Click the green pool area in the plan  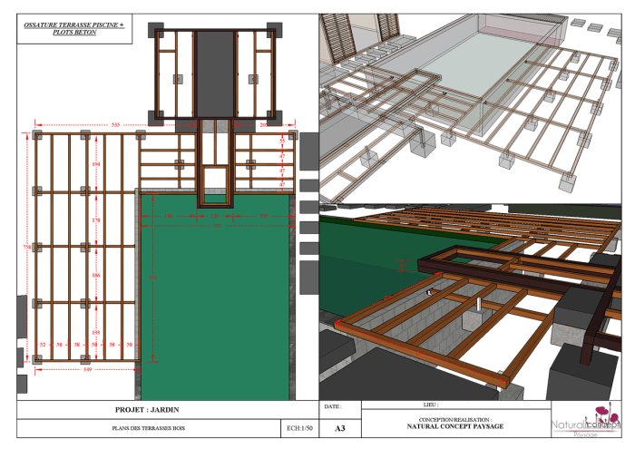point(215,299)
